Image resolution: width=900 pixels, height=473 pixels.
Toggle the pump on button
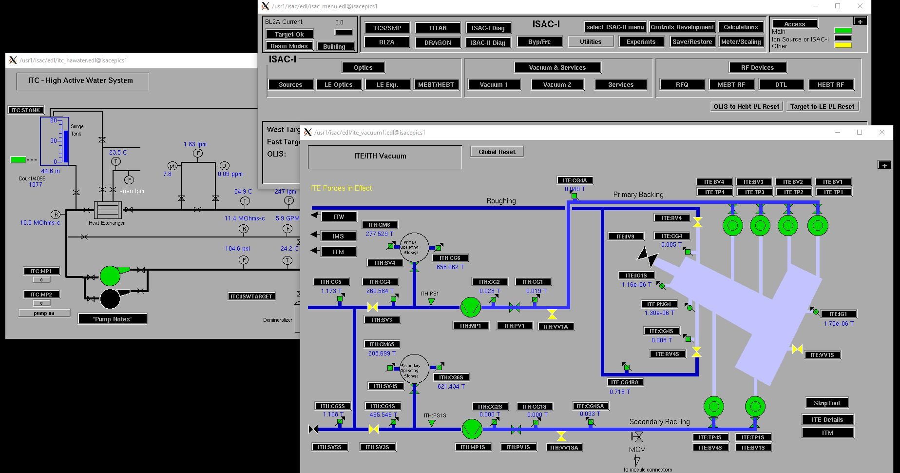pos(44,313)
